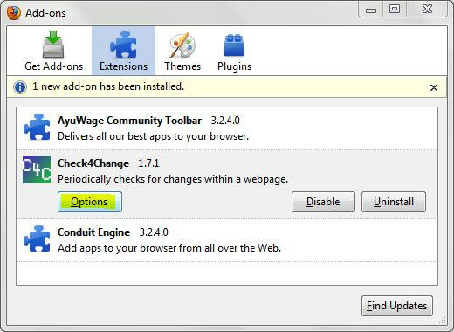Switch to the Themes tab label
The height and width of the screenshot is (332, 454).
point(182,66)
